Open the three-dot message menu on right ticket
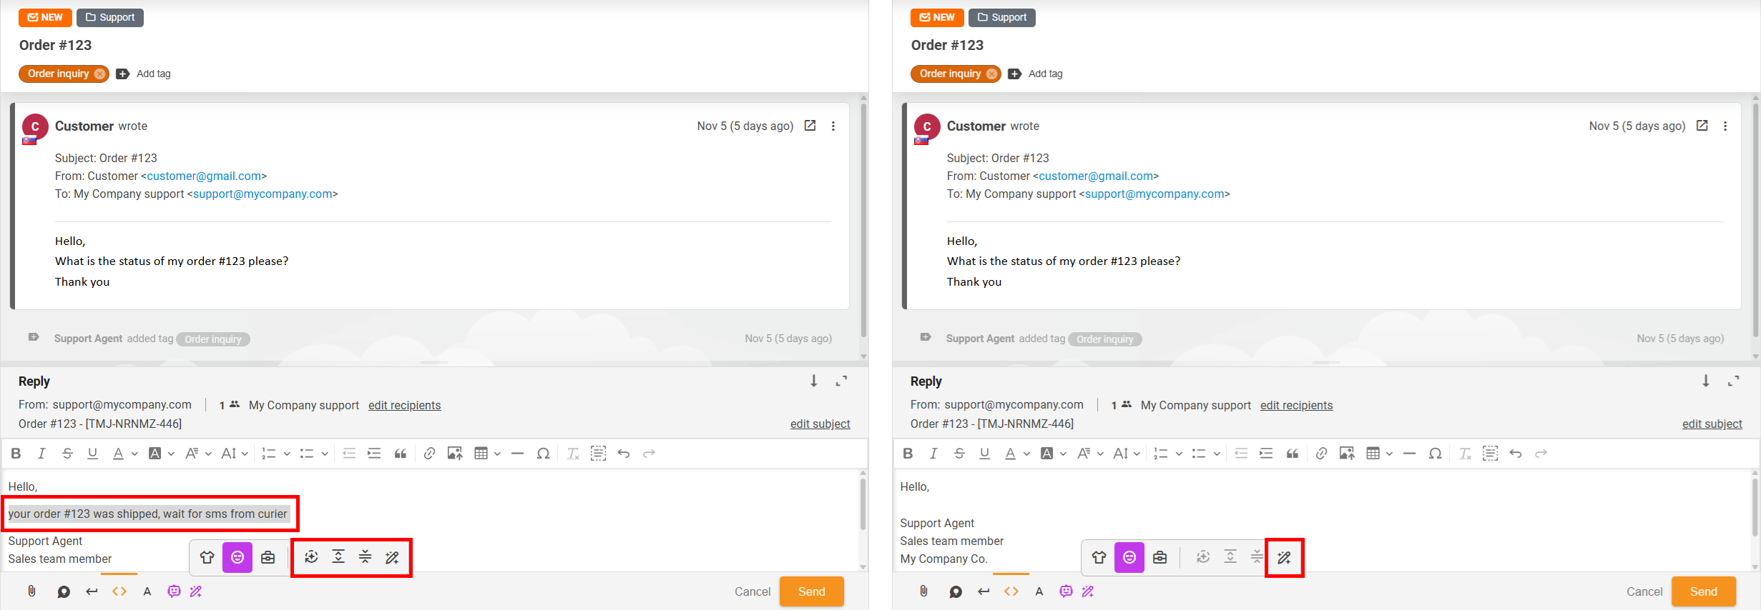1761x610 pixels. 1725,126
